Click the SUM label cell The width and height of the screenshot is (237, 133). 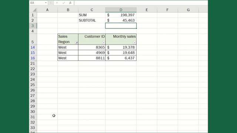(92, 15)
